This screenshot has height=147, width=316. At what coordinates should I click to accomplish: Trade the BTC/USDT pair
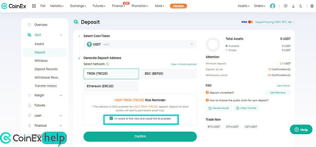214,127
